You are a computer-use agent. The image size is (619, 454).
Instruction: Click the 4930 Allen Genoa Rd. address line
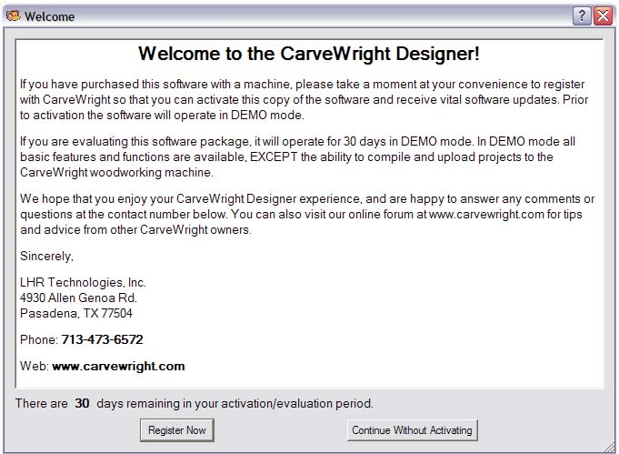(x=78, y=298)
